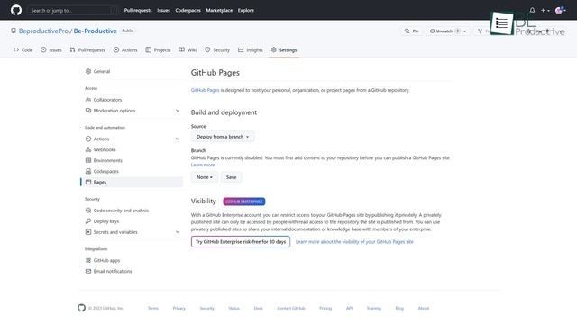
Task: Open Codespaces in top navigation
Action: [188, 10]
